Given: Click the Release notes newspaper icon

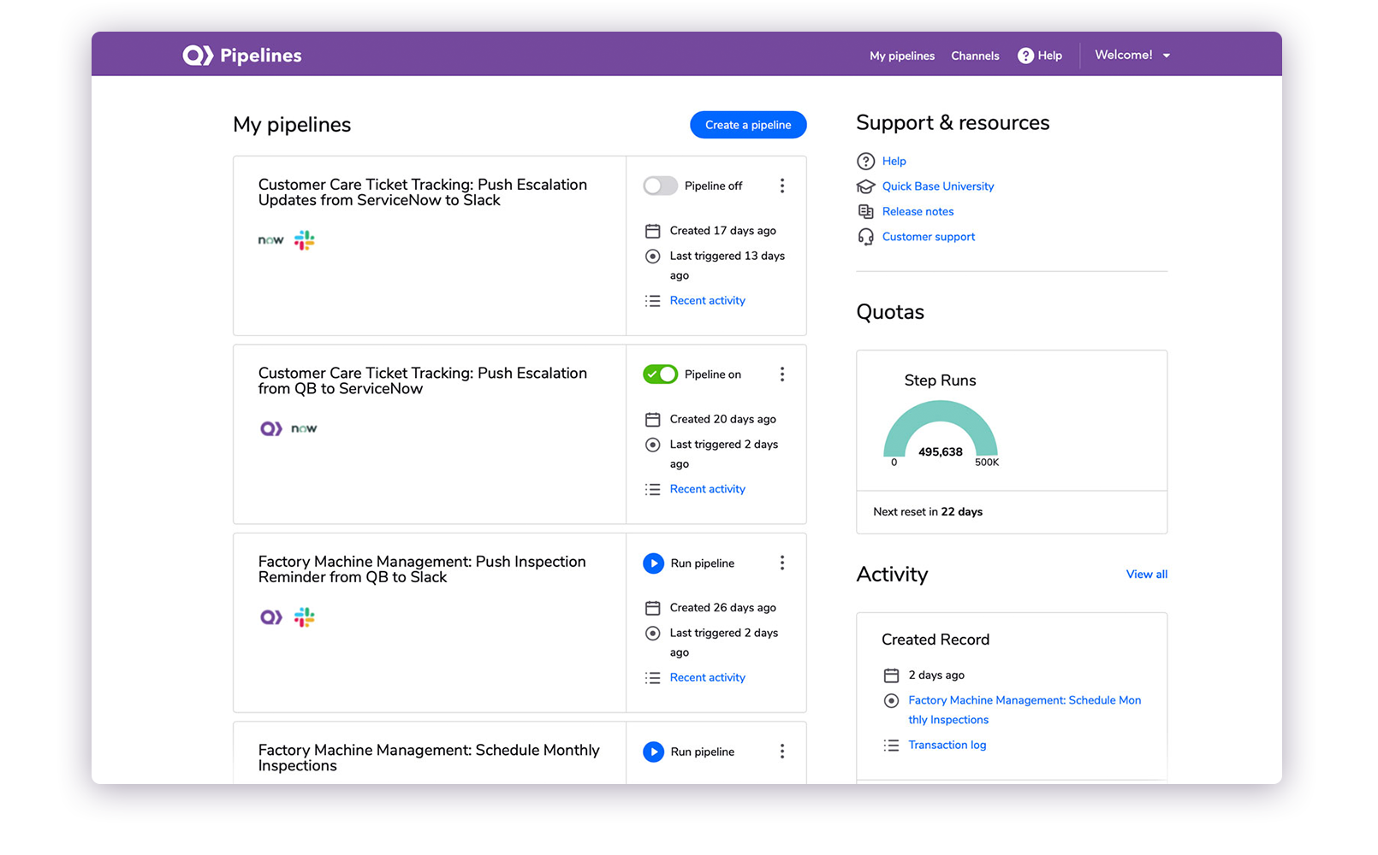Looking at the screenshot, I should click(865, 211).
